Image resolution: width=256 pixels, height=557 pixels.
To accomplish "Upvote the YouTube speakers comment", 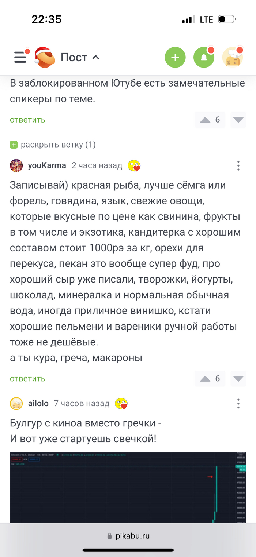I will point(206,120).
